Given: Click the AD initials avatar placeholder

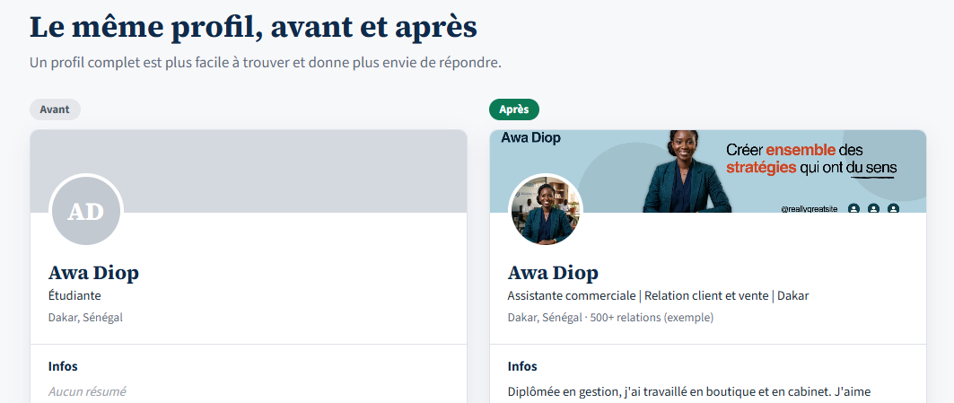Looking at the screenshot, I should tap(86, 211).
